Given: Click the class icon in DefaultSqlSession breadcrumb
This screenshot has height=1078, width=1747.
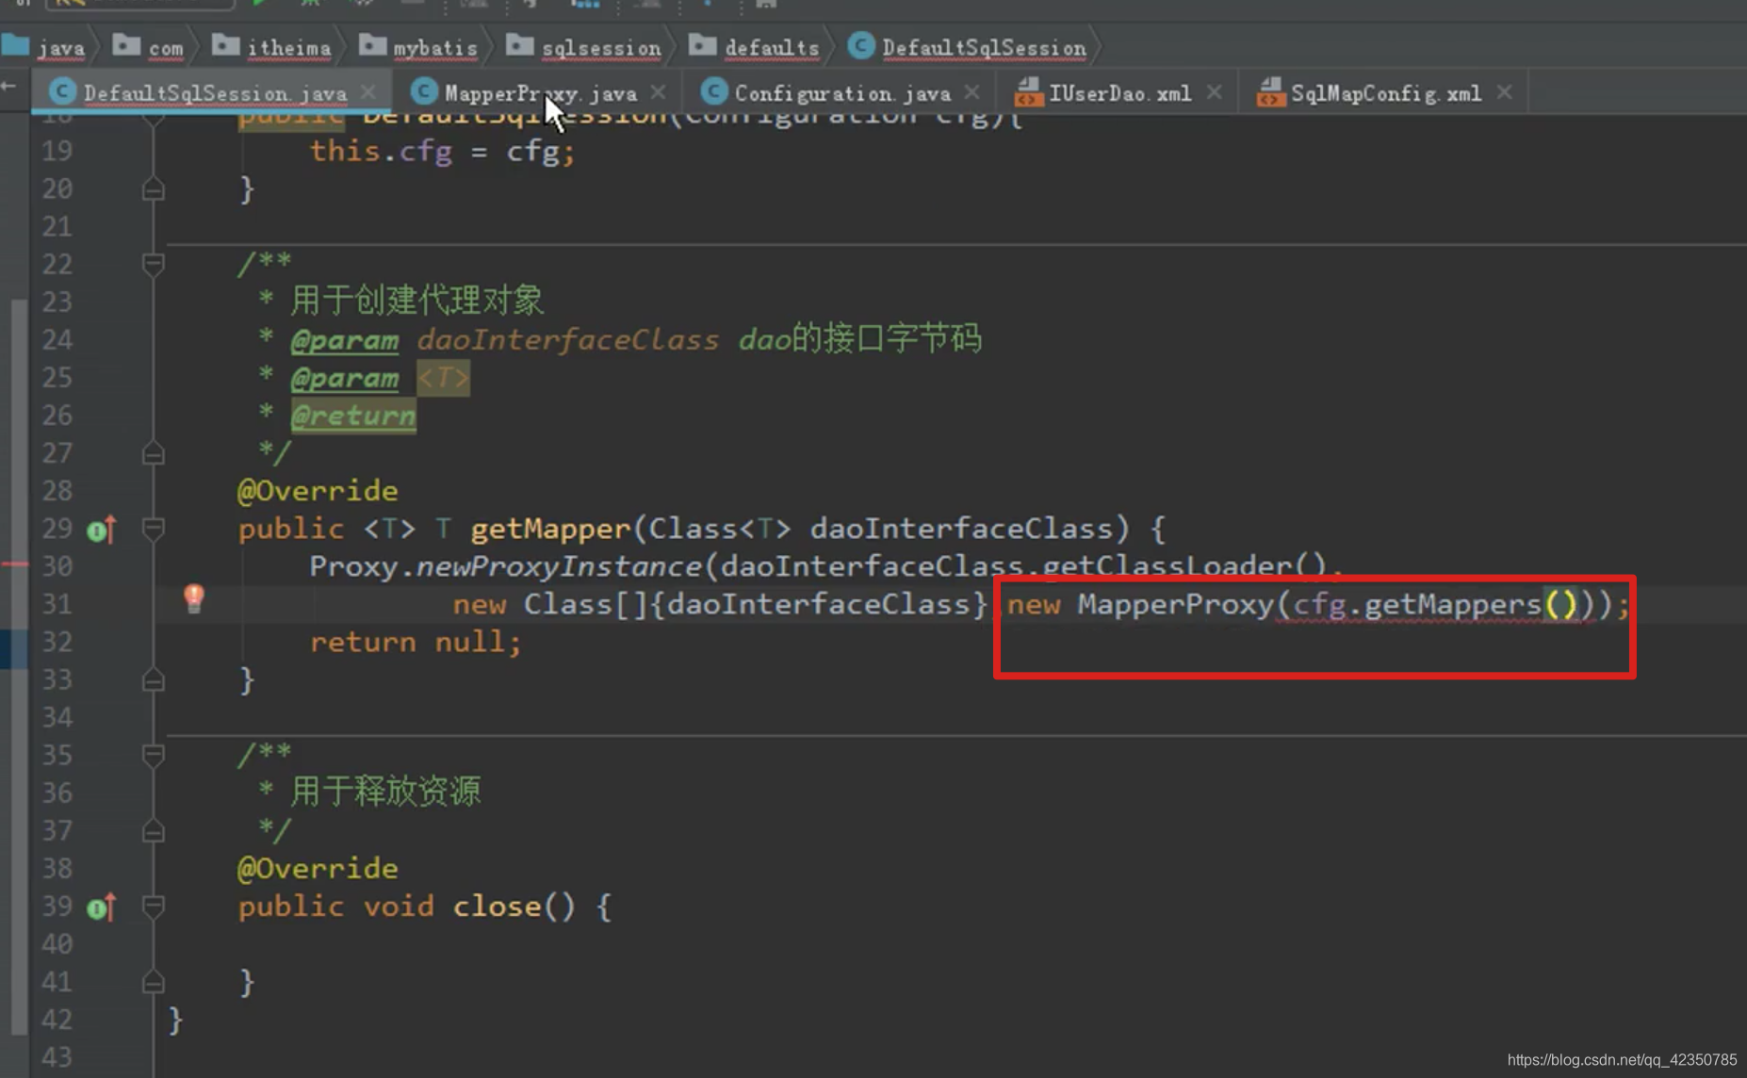Looking at the screenshot, I should click(x=861, y=46).
